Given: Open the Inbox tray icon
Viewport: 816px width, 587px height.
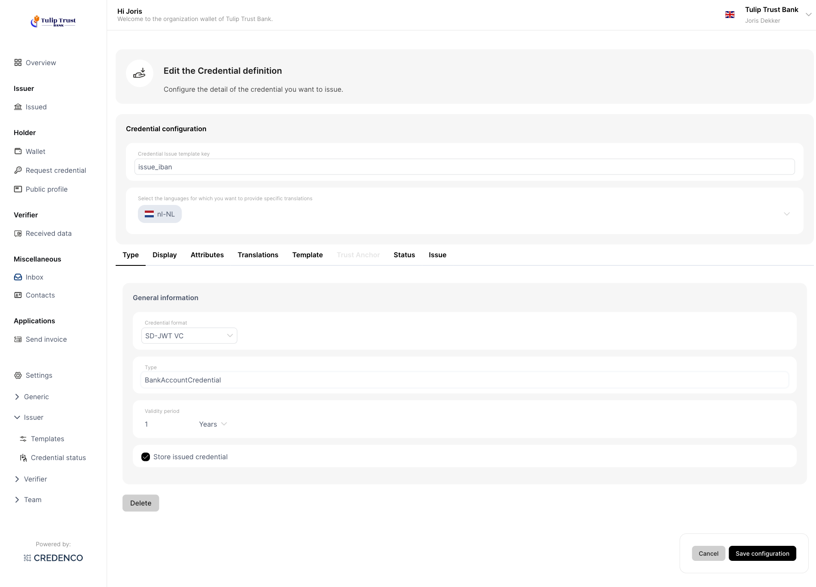Looking at the screenshot, I should click(x=18, y=277).
